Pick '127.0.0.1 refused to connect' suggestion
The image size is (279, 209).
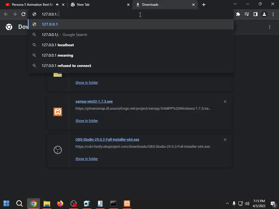[x=131, y=66]
